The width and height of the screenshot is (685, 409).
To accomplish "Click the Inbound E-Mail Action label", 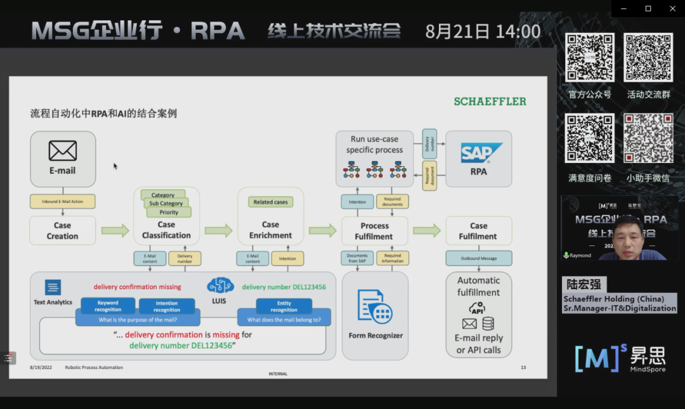I will pyautogui.click(x=62, y=202).
